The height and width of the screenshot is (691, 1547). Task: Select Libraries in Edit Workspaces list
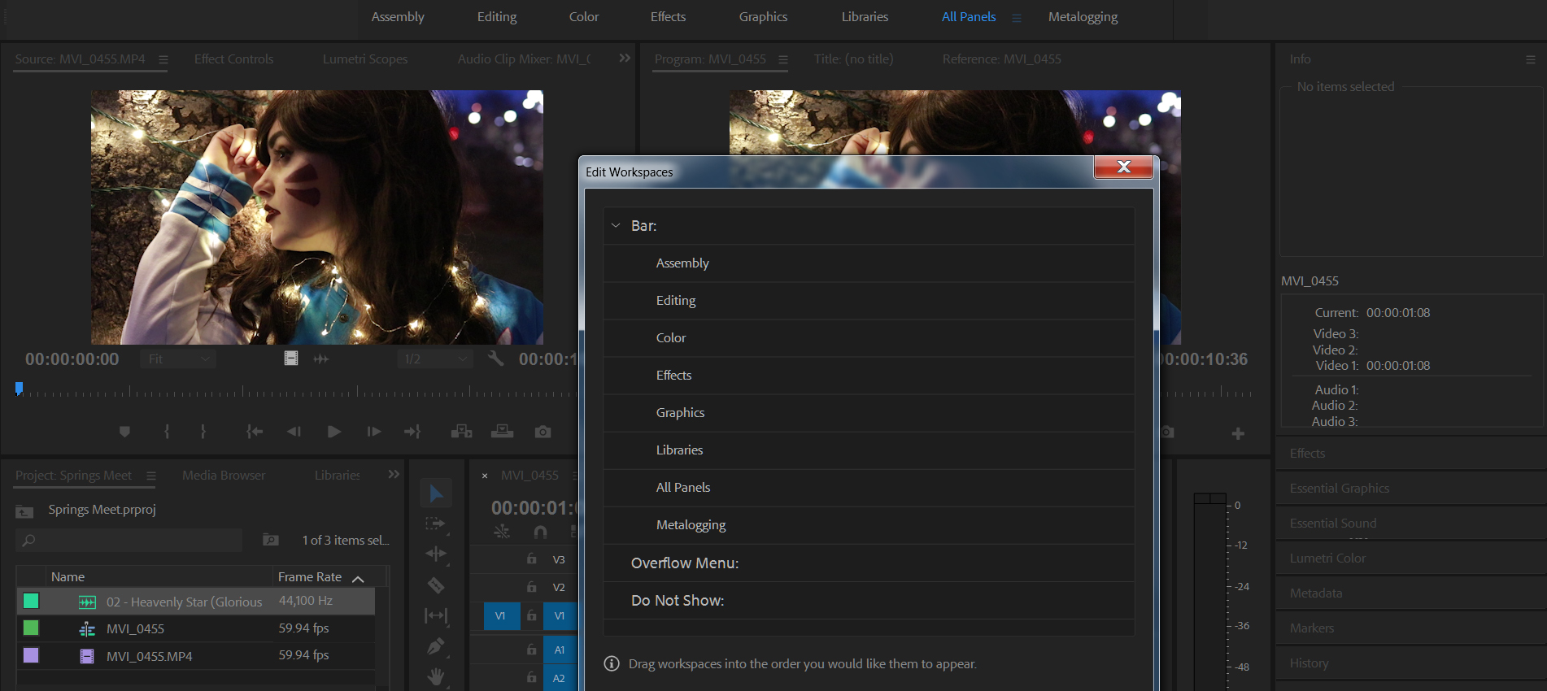click(x=869, y=450)
